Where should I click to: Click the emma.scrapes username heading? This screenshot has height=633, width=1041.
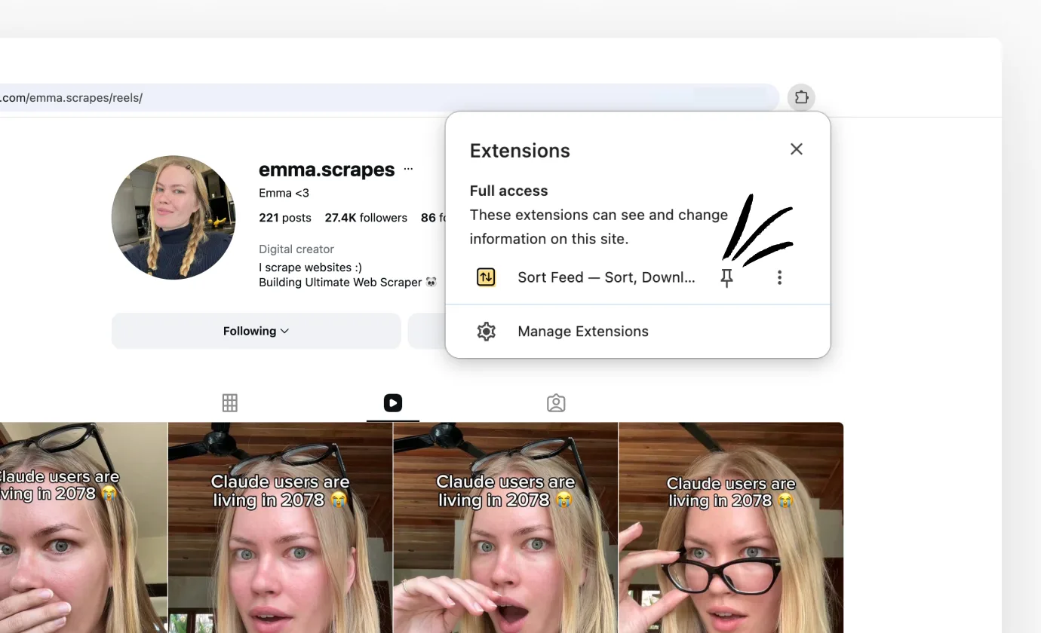click(327, 170)
